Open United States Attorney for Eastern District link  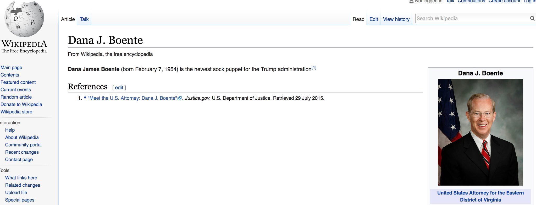pos(480,196)
